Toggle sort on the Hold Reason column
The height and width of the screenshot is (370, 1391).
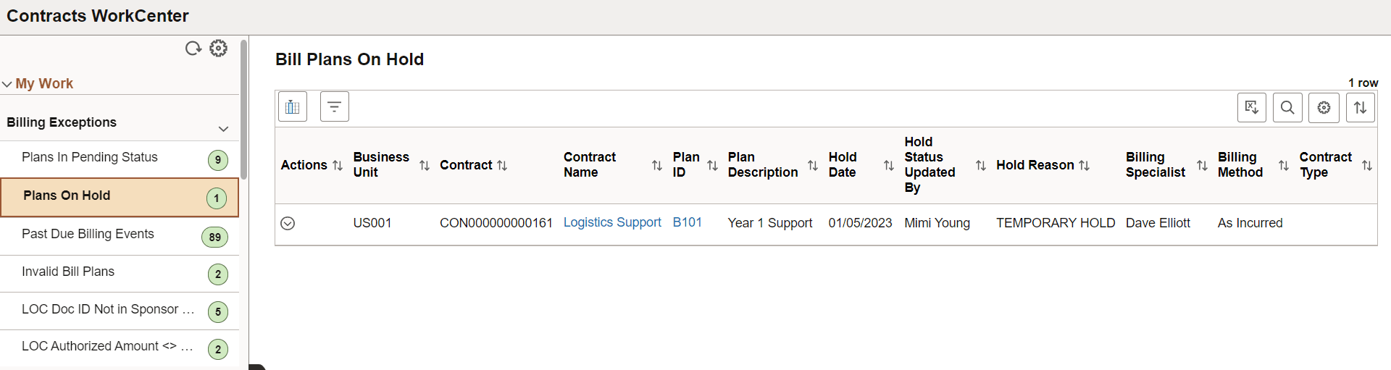(x=1084, y=166)
